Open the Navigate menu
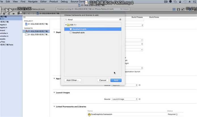 tap(33, 1)
